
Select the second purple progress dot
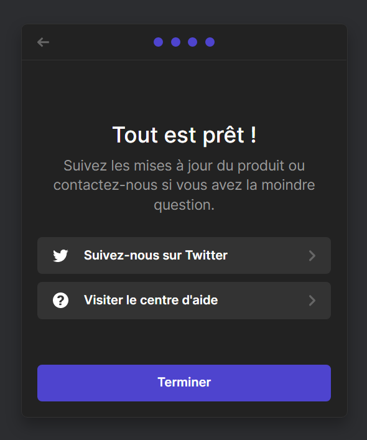pyautogui.click(x=176, y=42)
